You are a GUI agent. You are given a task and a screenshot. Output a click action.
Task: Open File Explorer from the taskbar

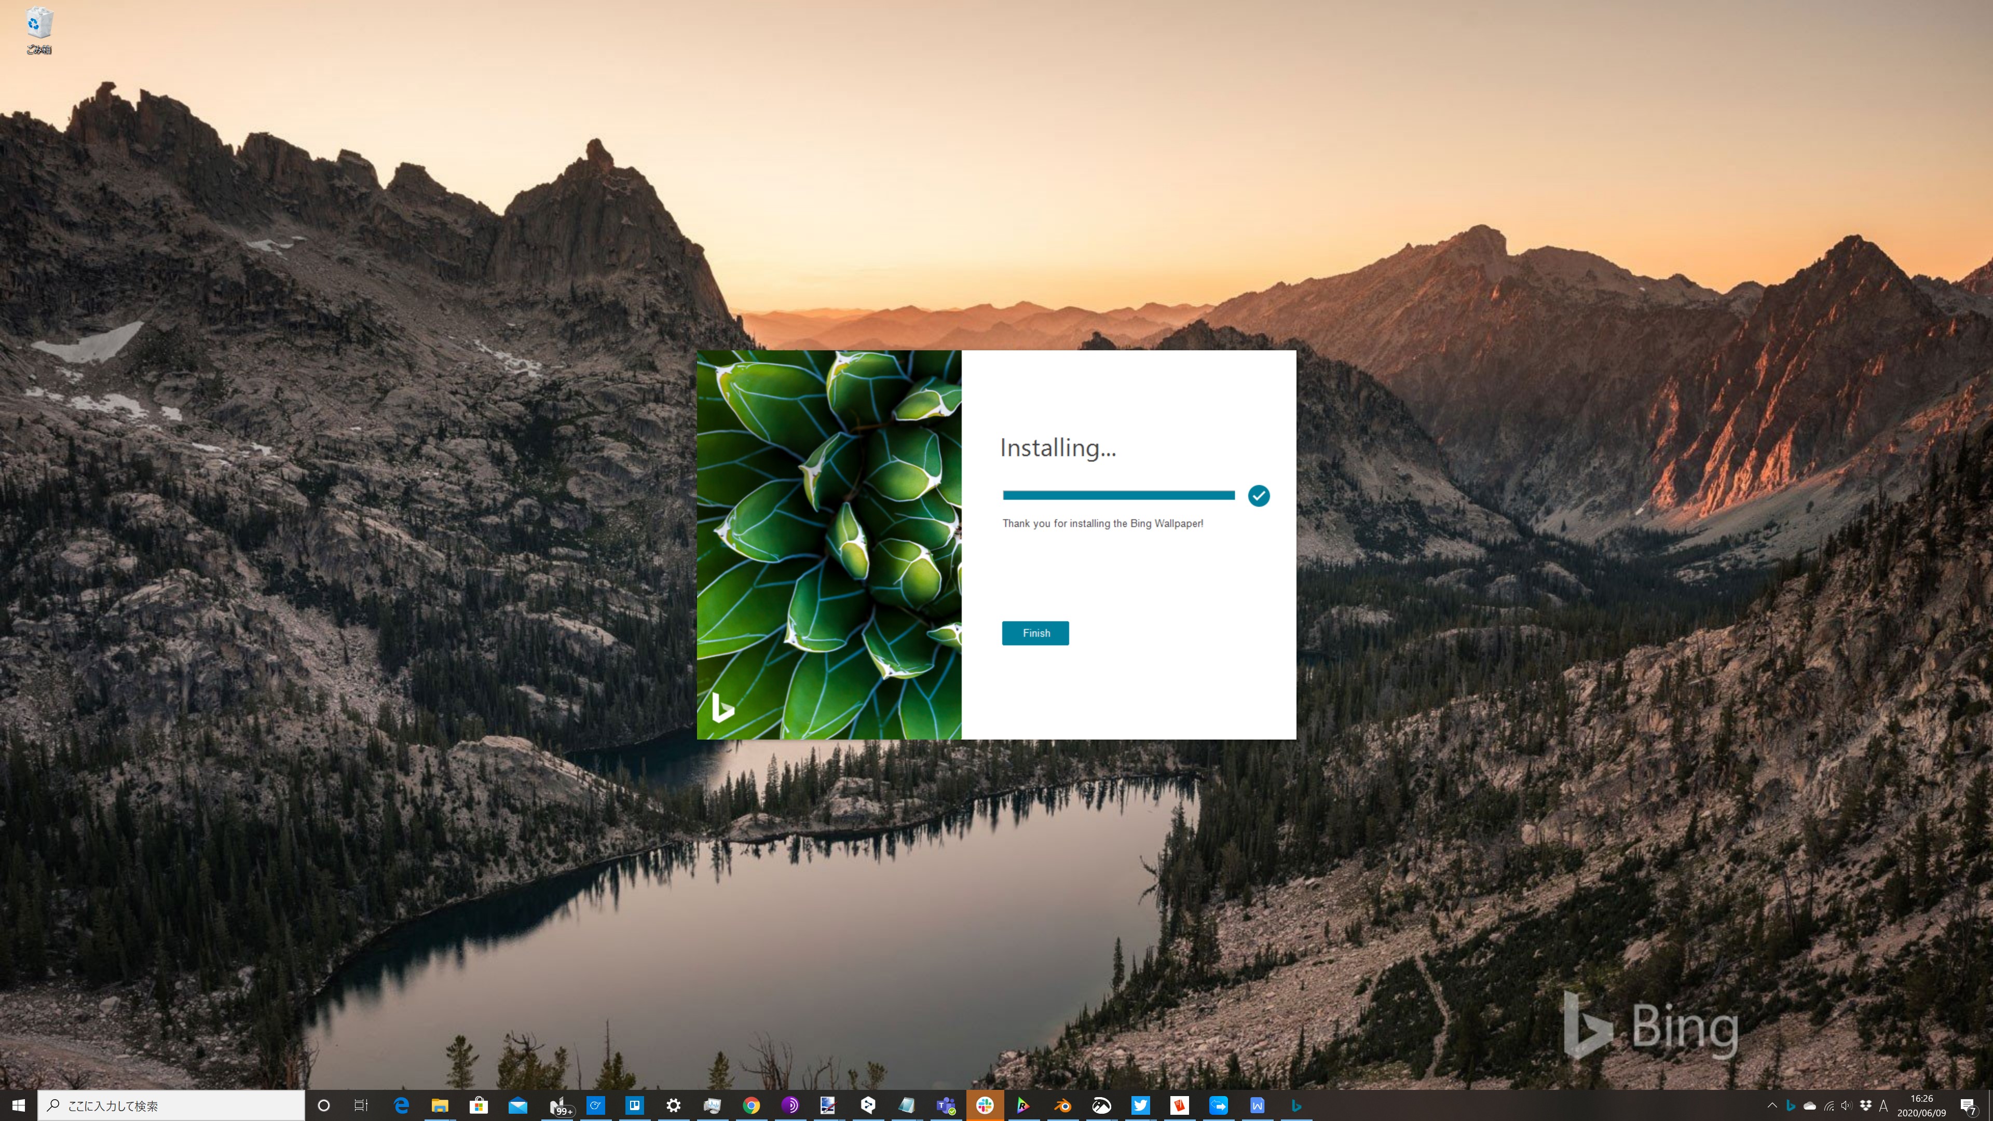(440, 1105)
